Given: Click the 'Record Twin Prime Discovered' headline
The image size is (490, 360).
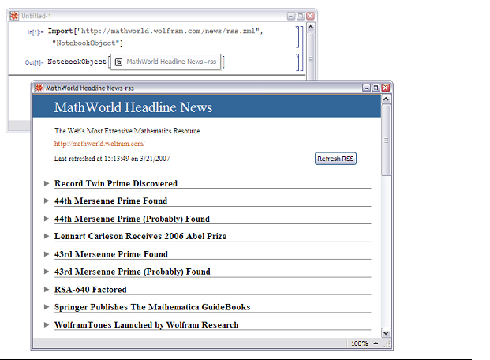Looking at the screenshot, I should 116,183.
